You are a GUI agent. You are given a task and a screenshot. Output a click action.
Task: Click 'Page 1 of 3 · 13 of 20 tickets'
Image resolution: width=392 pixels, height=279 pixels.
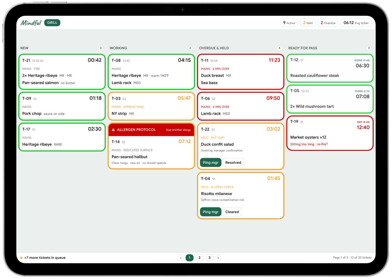pyautogui.click(x=352, y=258)
